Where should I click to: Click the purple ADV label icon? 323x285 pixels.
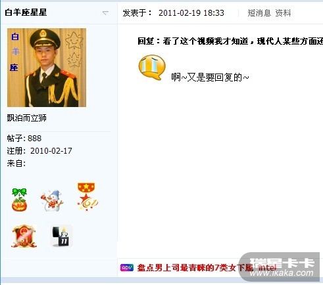point(127,267)
